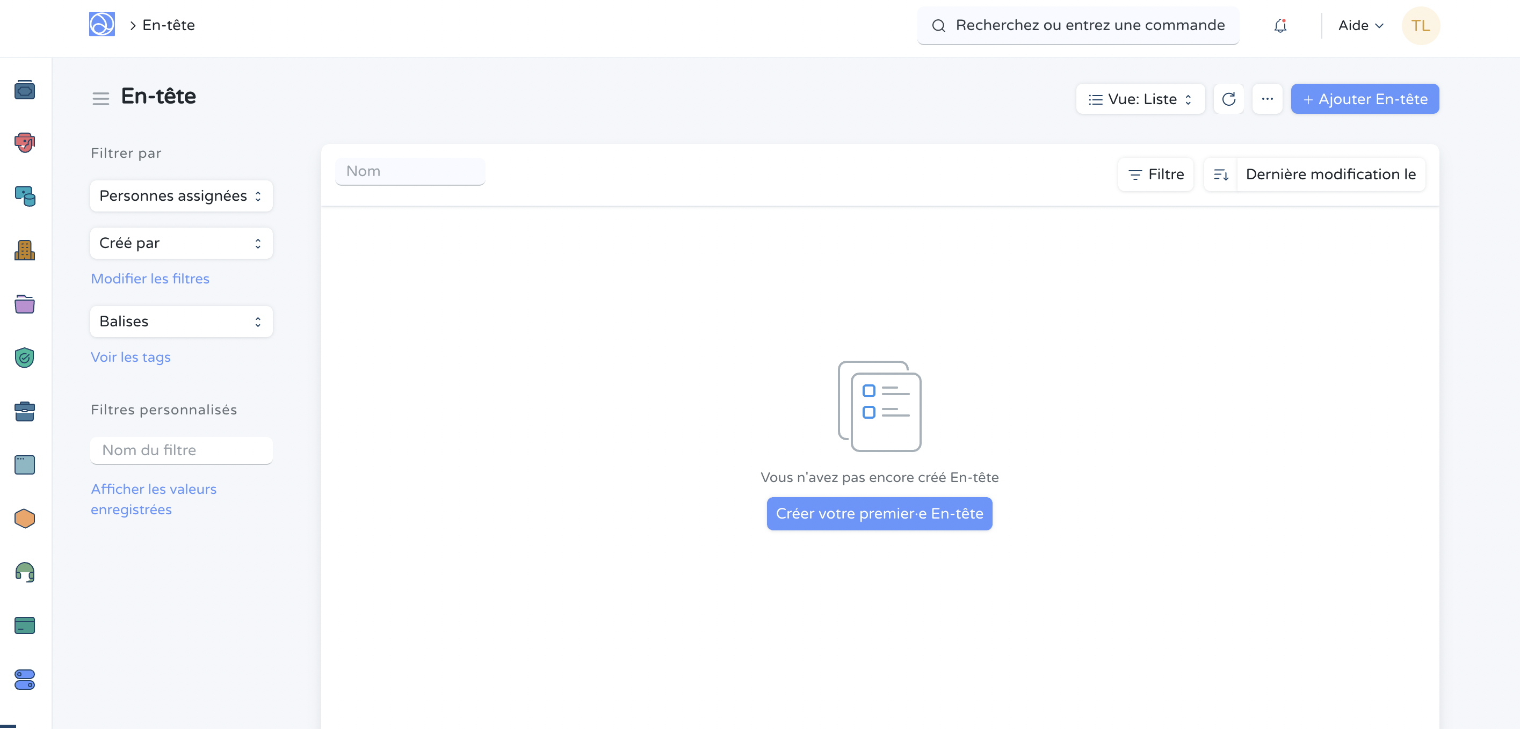
Task: Open the green shield checkmark sidebar icon
Action: click(25, 358)
